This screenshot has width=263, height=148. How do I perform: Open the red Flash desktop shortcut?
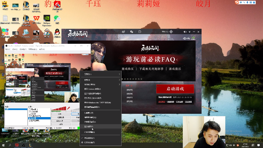(x=57, y=6)
